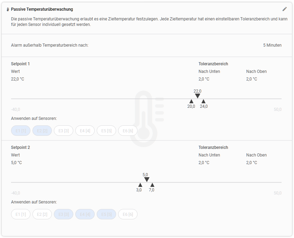Click Setpoint 1 value 22,0 °C

[17, 79]
